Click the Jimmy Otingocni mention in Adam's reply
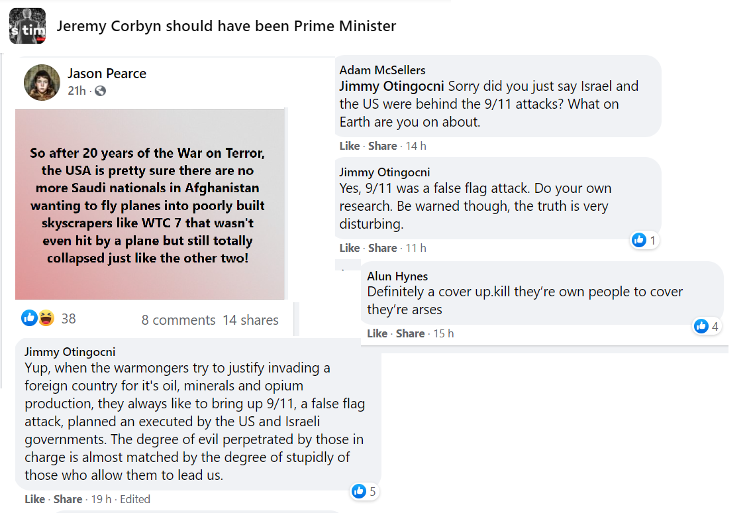The image size is (751, 519). pos(392,86)
